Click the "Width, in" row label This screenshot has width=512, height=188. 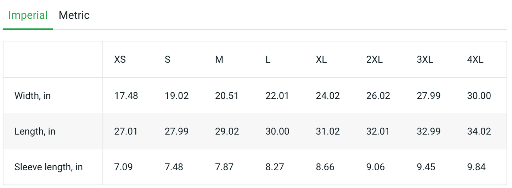pyautogui.click(x=33, y=96)
